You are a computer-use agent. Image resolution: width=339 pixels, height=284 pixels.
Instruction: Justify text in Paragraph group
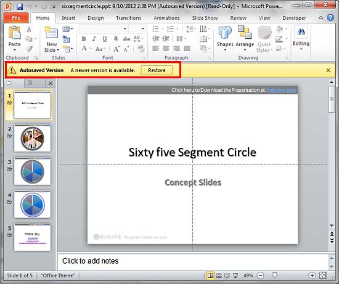point(187,49)
